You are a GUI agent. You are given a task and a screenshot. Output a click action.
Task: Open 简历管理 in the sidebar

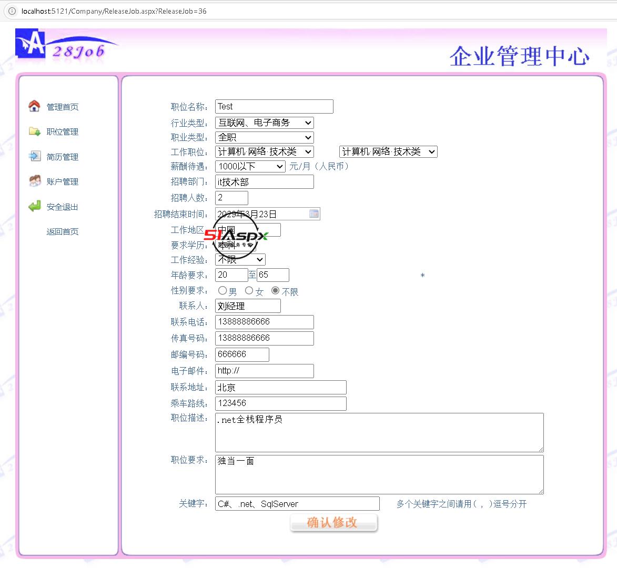[x=62, y=157]
